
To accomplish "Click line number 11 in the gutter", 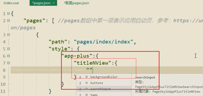I will pos(3,91).
